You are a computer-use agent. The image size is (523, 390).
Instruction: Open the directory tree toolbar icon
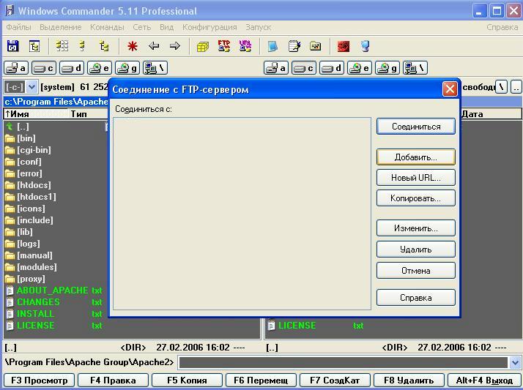pyautogui.click(x=34, y=46)
